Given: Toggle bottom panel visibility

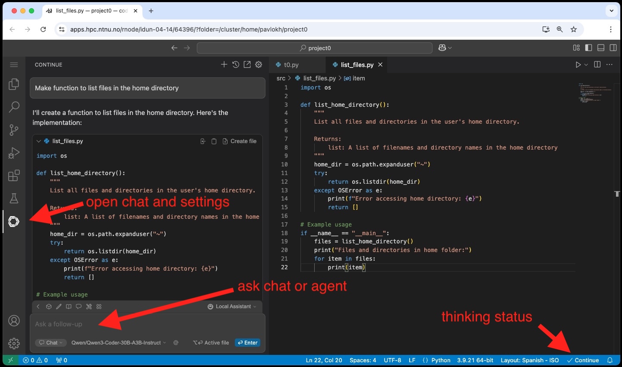Looking at the screenshot, I should [x=601, y=48].
